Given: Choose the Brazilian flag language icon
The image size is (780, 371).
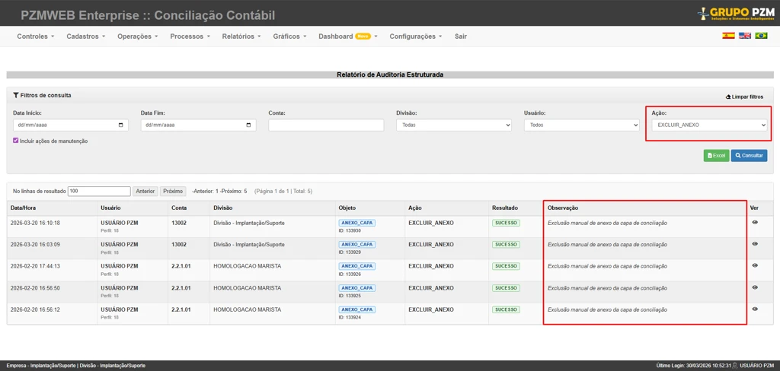Looking at the screenshot, I should pos(761,36).
